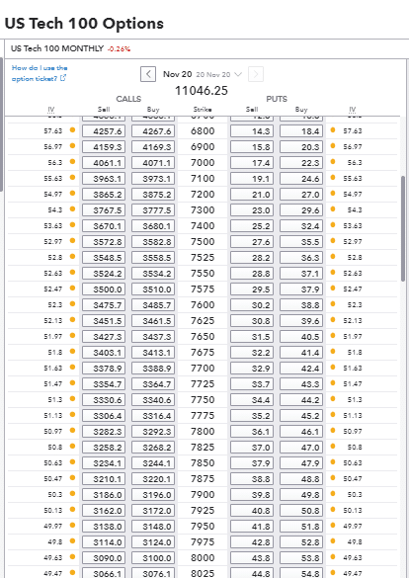This screenshot has width=409, height=578.
Task: Click the US Tech 100 MONTHLY label
Action: [57, 48]
